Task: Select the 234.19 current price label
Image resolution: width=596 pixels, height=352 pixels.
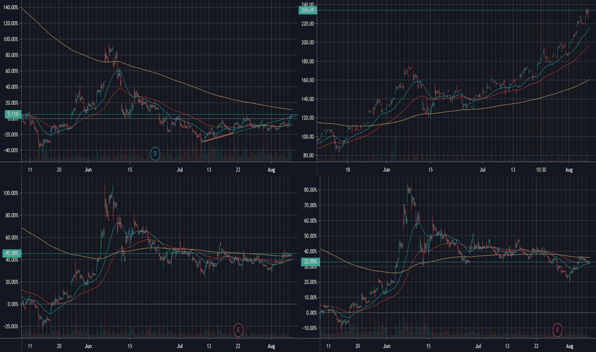Action: (308, 10)
